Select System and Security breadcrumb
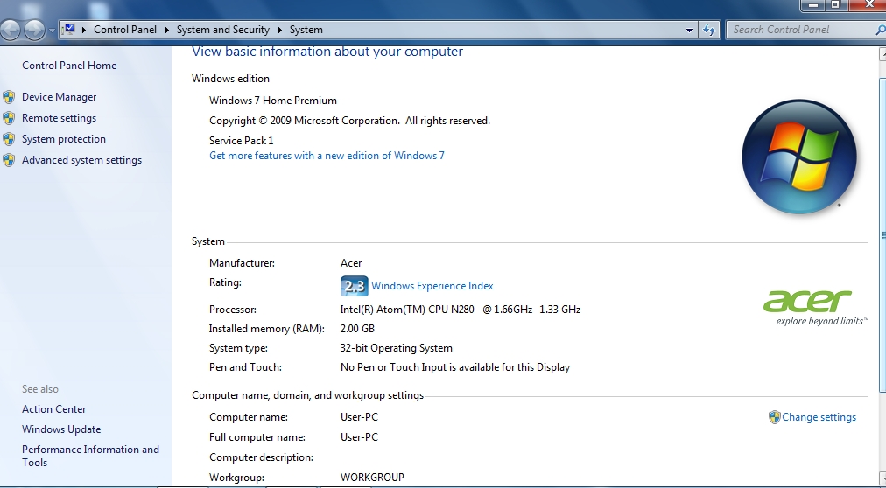Viewport: 886px width, 488px height. 222,30
